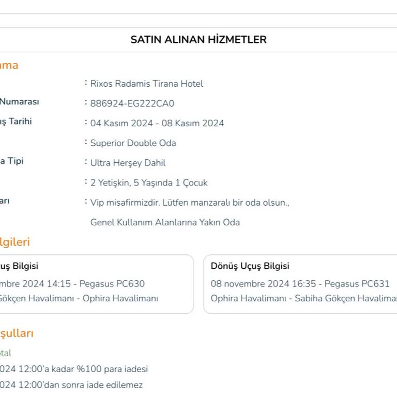Screen dimensions: 397x397
Task: Click the 'Dönüş Uçuş Bilgisi' card title
Action: (250, 266)
